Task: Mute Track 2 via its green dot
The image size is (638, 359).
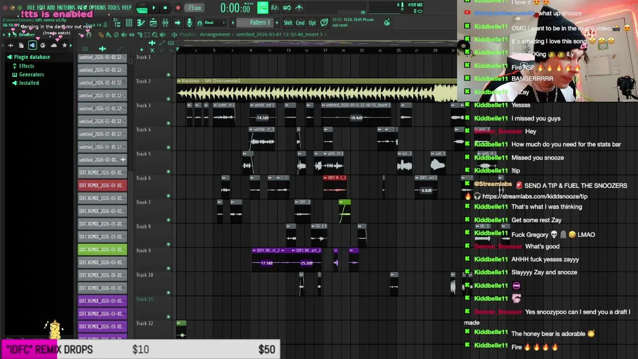Action: click(168, 99)
